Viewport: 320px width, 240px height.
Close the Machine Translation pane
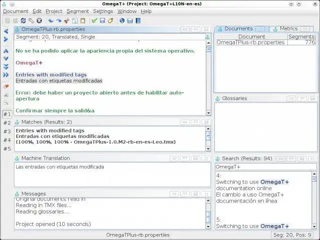(206, 158)
